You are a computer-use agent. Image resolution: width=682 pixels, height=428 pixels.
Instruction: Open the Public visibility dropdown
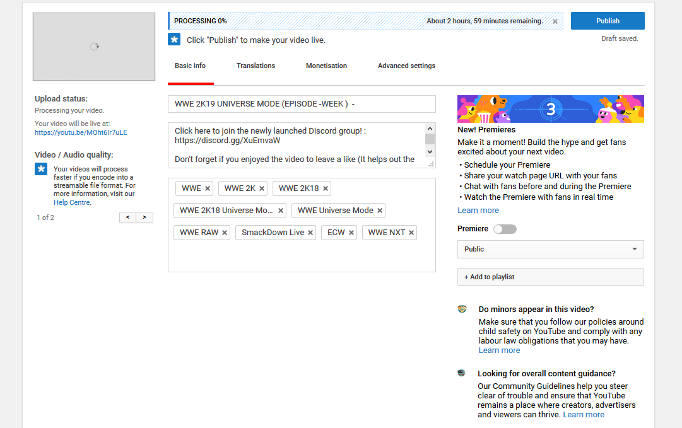551,250
